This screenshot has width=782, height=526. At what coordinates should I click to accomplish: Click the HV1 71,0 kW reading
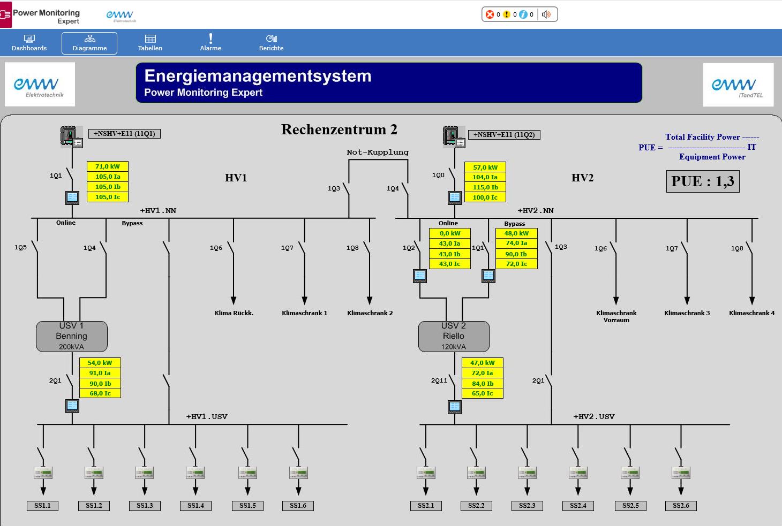[108, 166]
